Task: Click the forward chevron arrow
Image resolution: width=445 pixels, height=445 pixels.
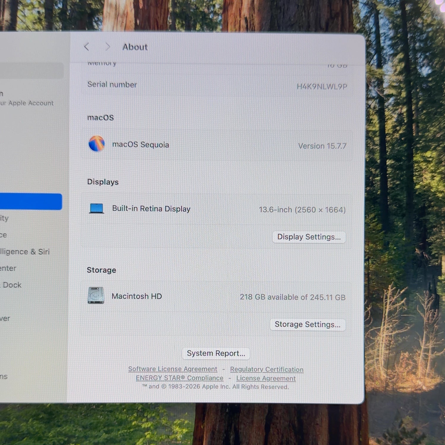Action: (108, 47)
